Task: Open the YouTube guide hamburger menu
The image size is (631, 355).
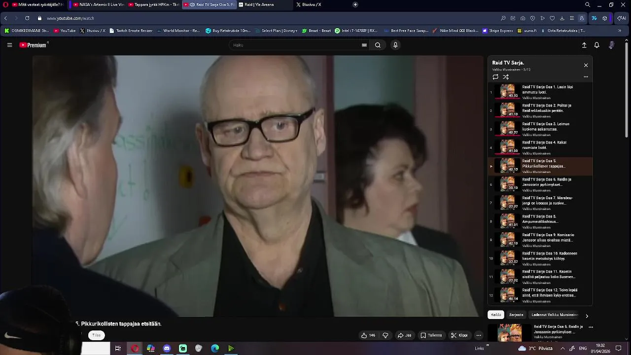Action: 9,45
